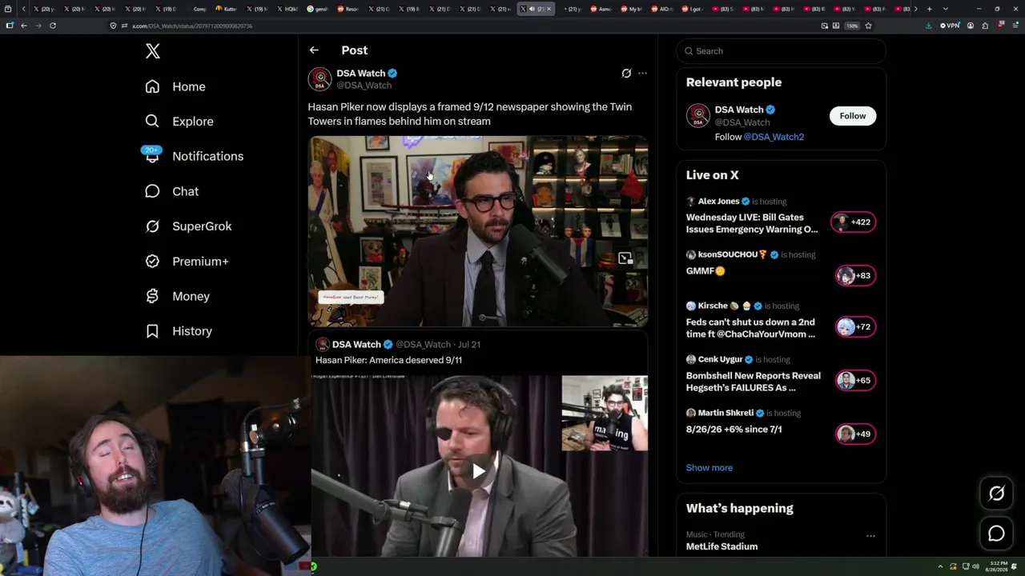The height and width of the screenshot is (576, 1025).
Task: Reload the page with refresh button
Action: click(53, 26)
